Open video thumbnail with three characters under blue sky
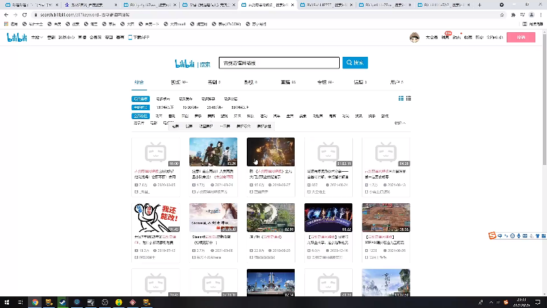The height and width of the screenshot is (308, 547). point(213,152)
